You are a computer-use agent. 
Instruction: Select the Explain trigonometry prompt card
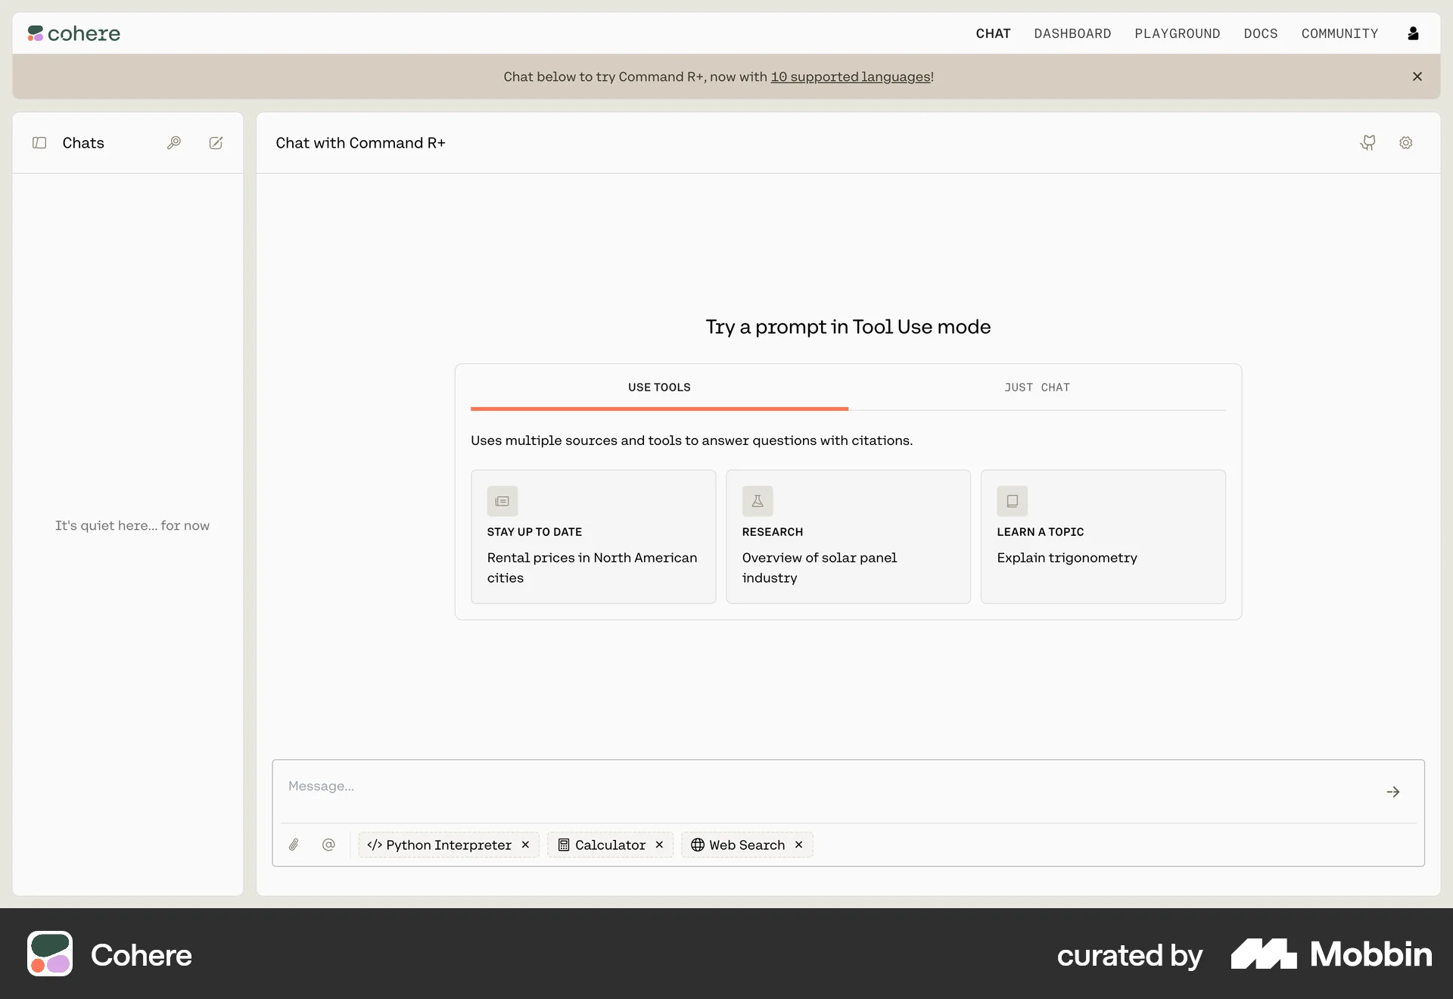click(x=1103, y=537)
